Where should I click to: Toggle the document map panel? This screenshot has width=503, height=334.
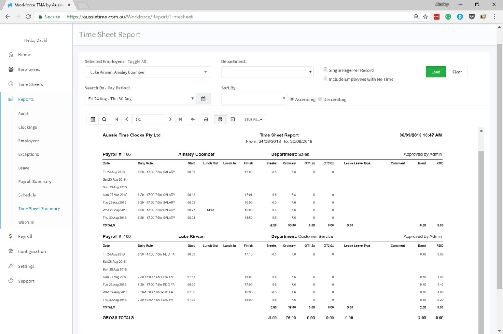pos(93,119)
